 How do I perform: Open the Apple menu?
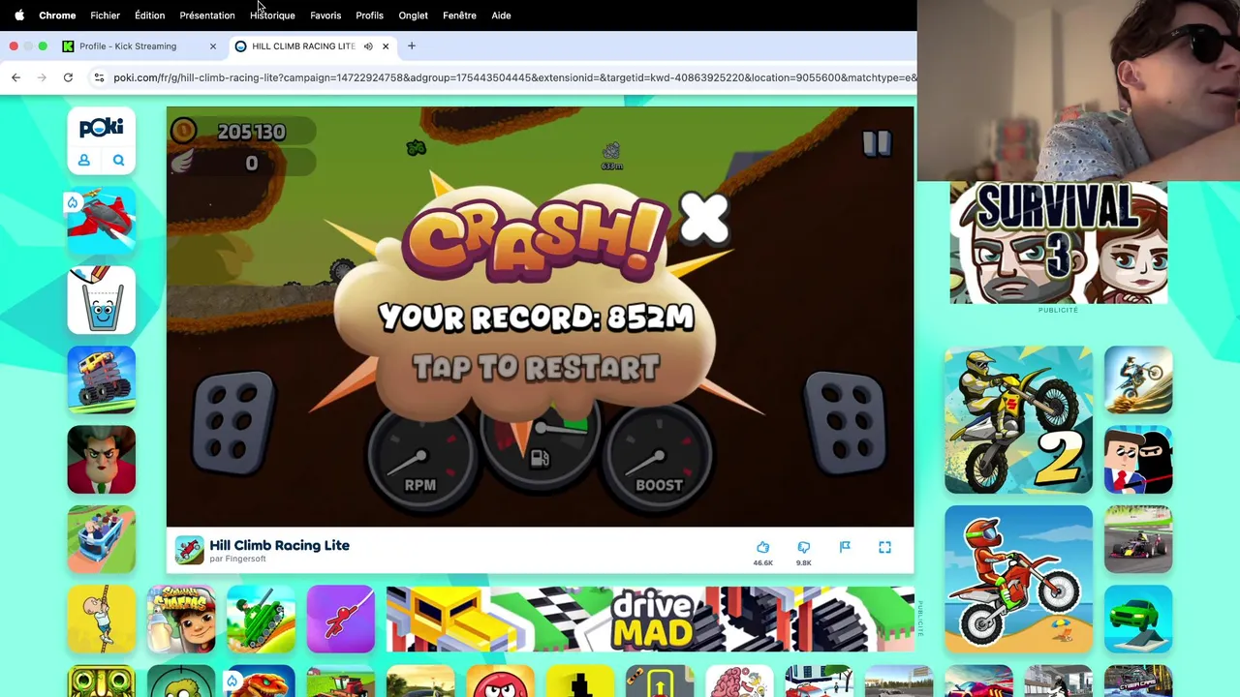point(19,15)
